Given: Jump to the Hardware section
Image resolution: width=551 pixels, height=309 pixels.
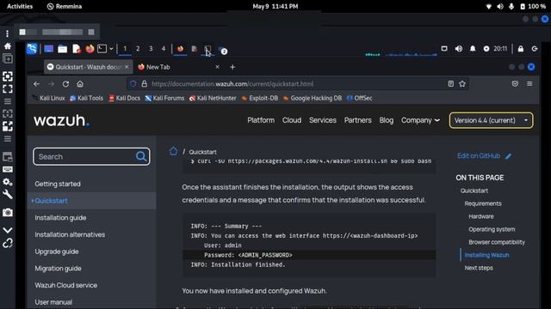Looking at the screenshot, I should [480, 216].
